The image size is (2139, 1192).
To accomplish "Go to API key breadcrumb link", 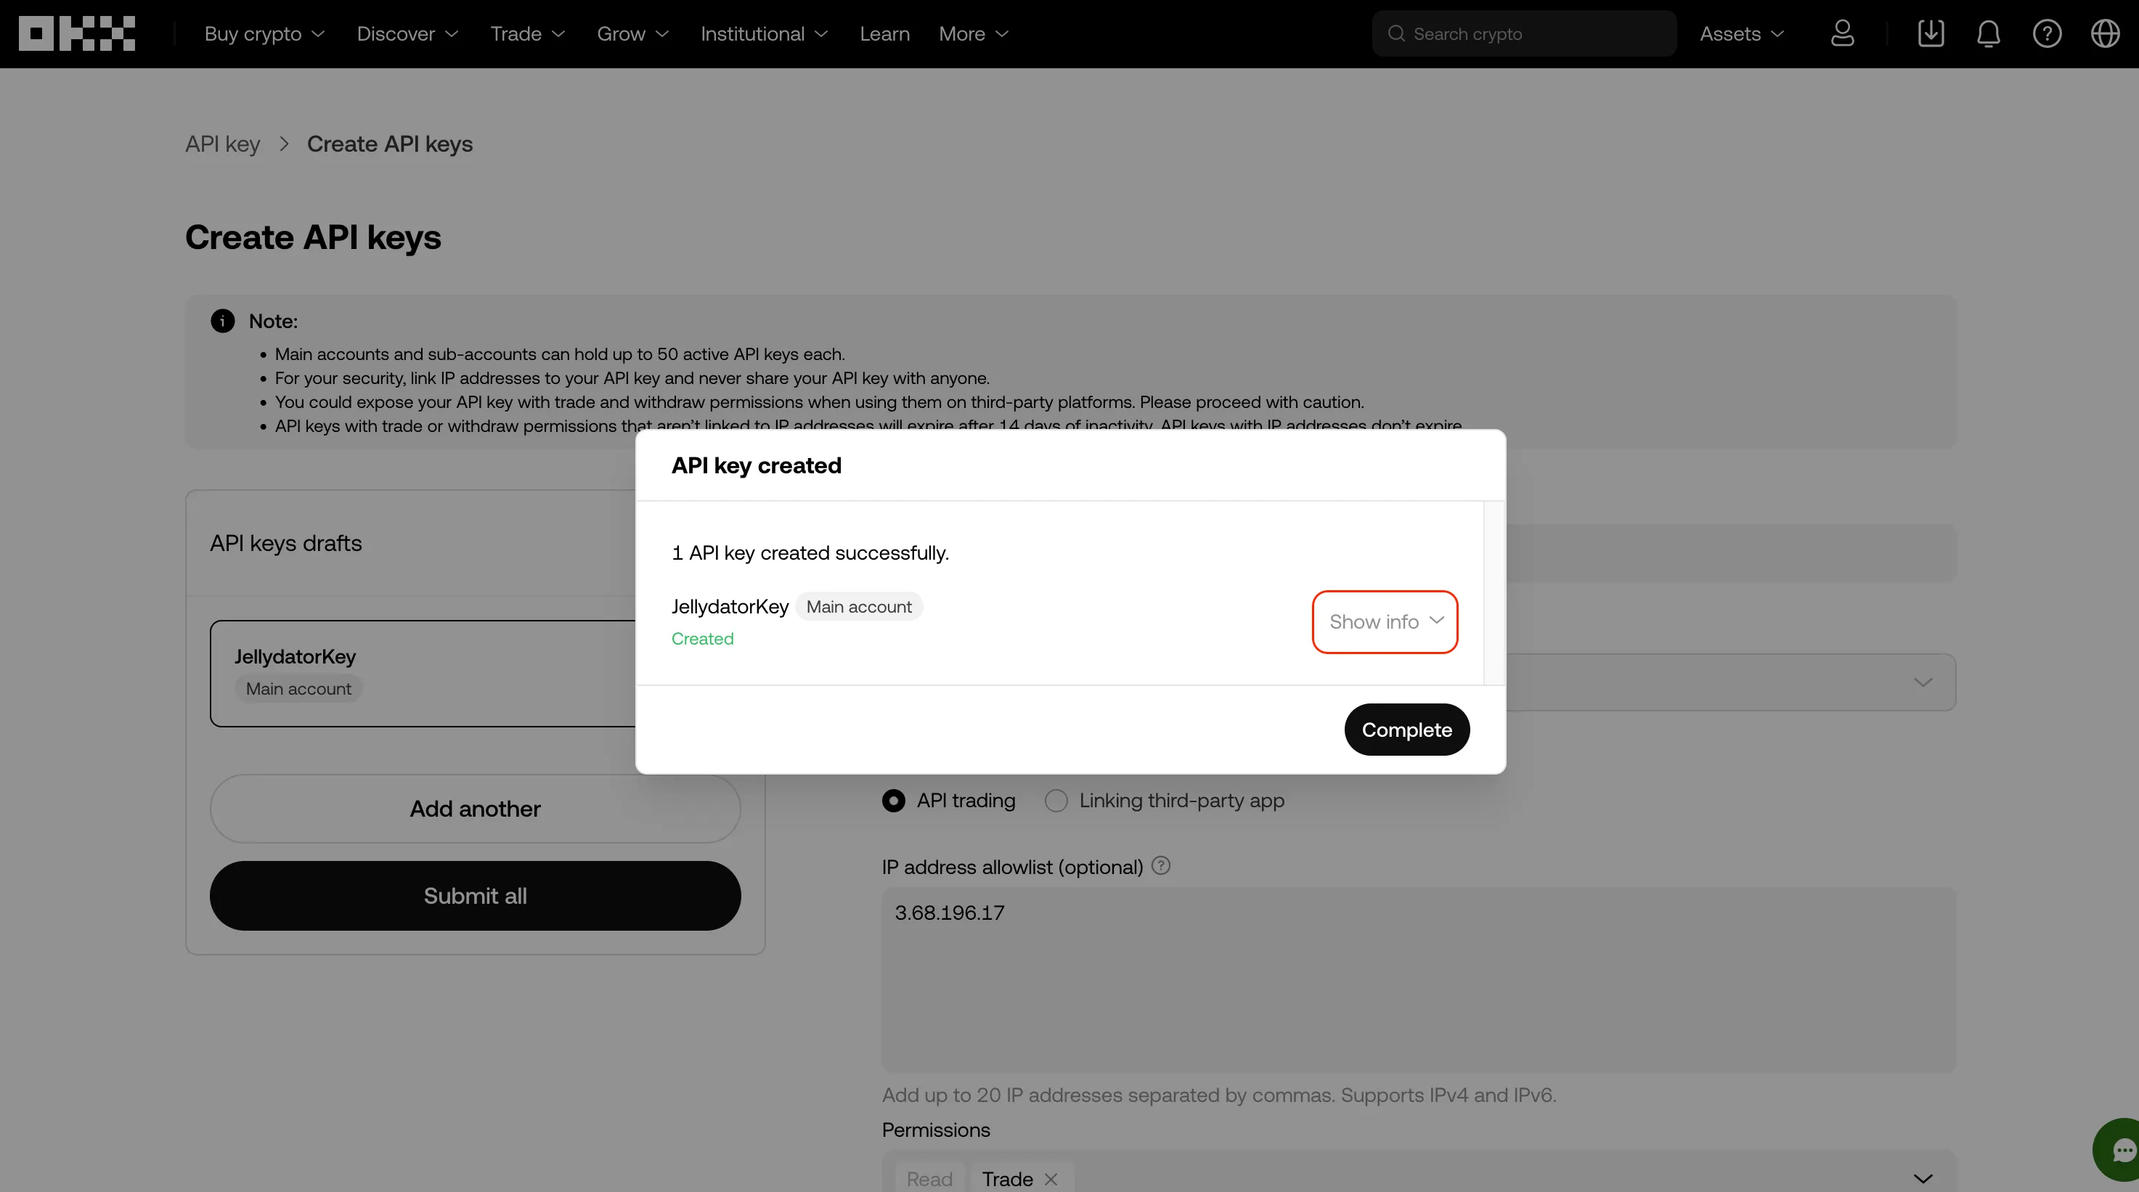I will [x=222, y=144].
